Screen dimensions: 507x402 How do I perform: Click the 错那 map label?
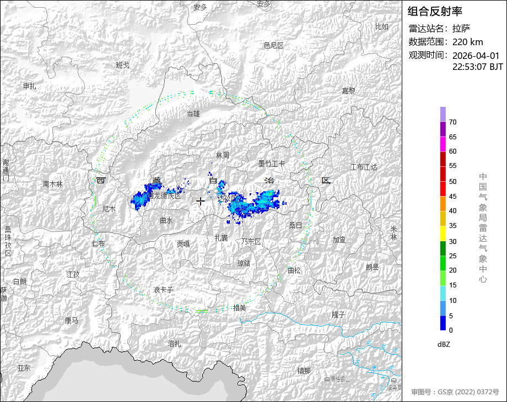click(304, 371)
